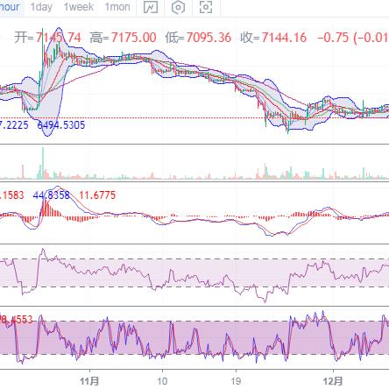Click the MACD value 11.6775

pos(97,195)
